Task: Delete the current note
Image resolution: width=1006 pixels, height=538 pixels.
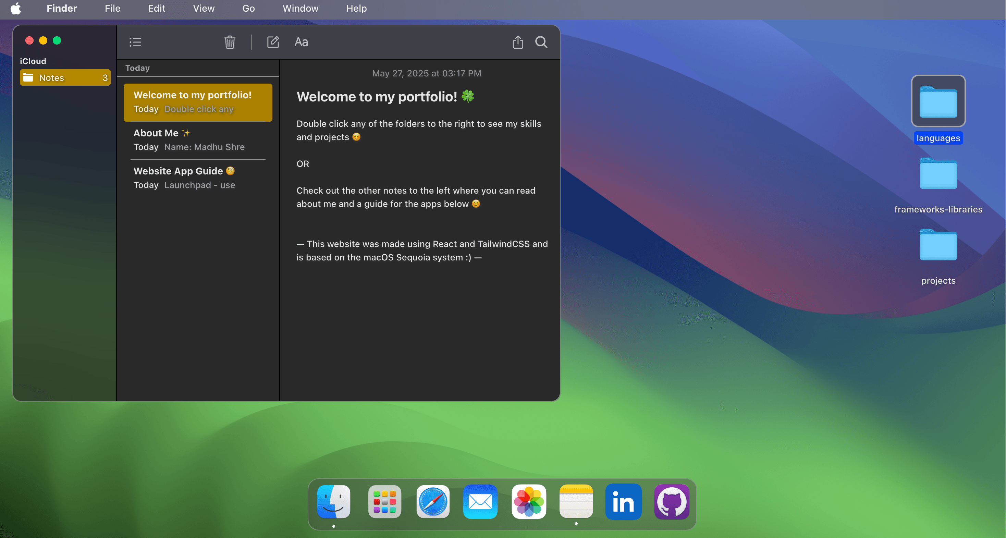Action: tap(230, 42)
